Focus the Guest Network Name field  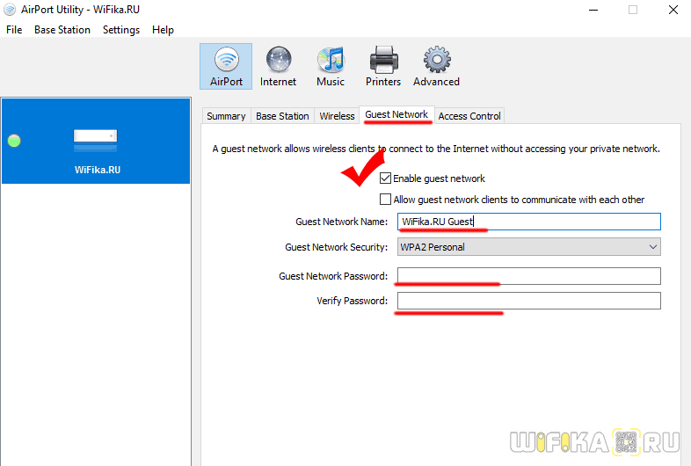(x=529, y=222)
